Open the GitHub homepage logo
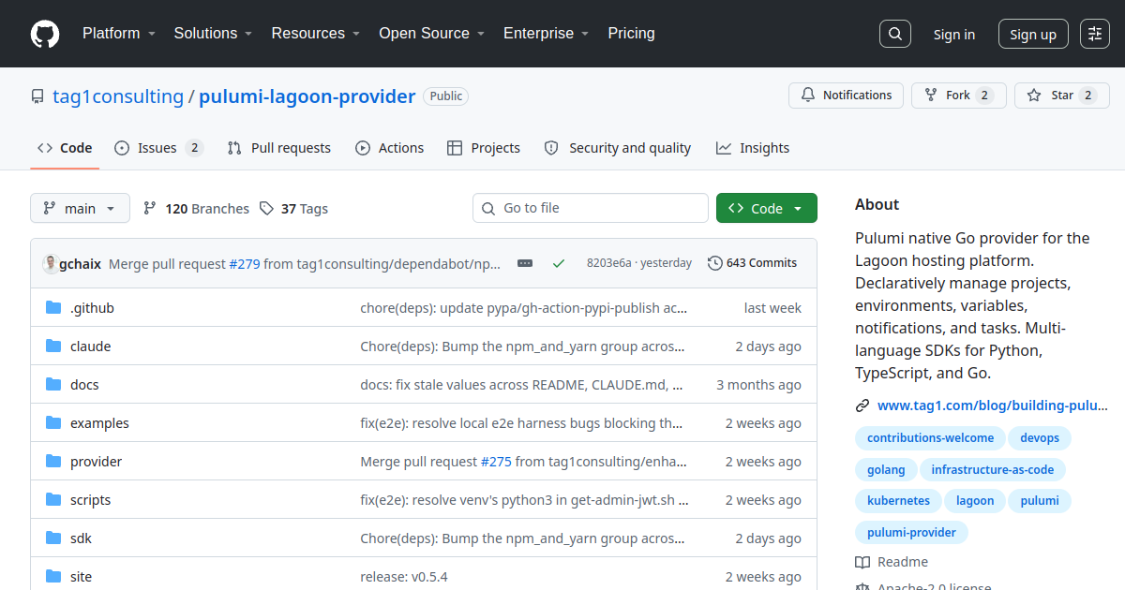 (45, 34)
